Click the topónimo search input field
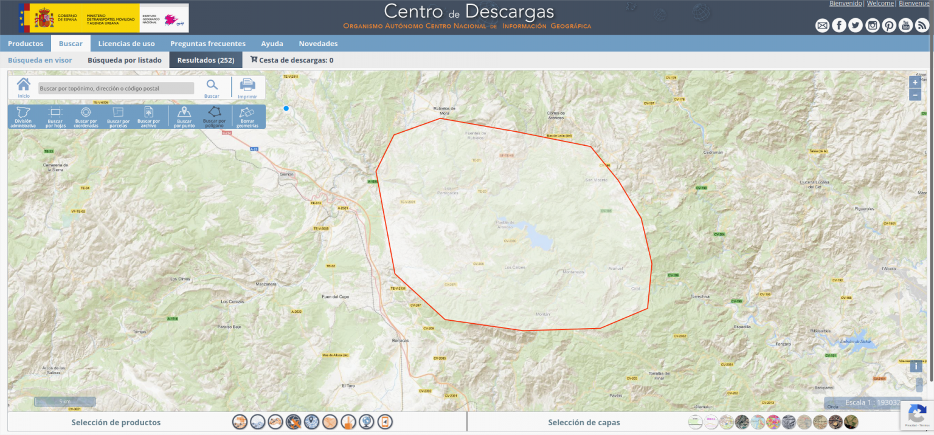Viewport: 934px width, 435px height. (x=116, y=88)
